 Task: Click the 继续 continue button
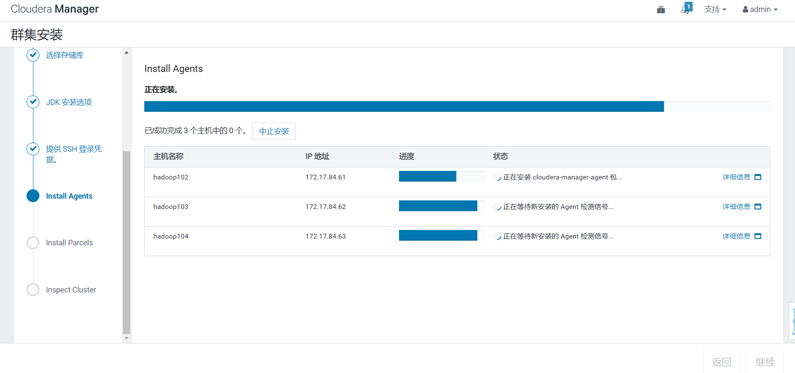pos(765,362)
